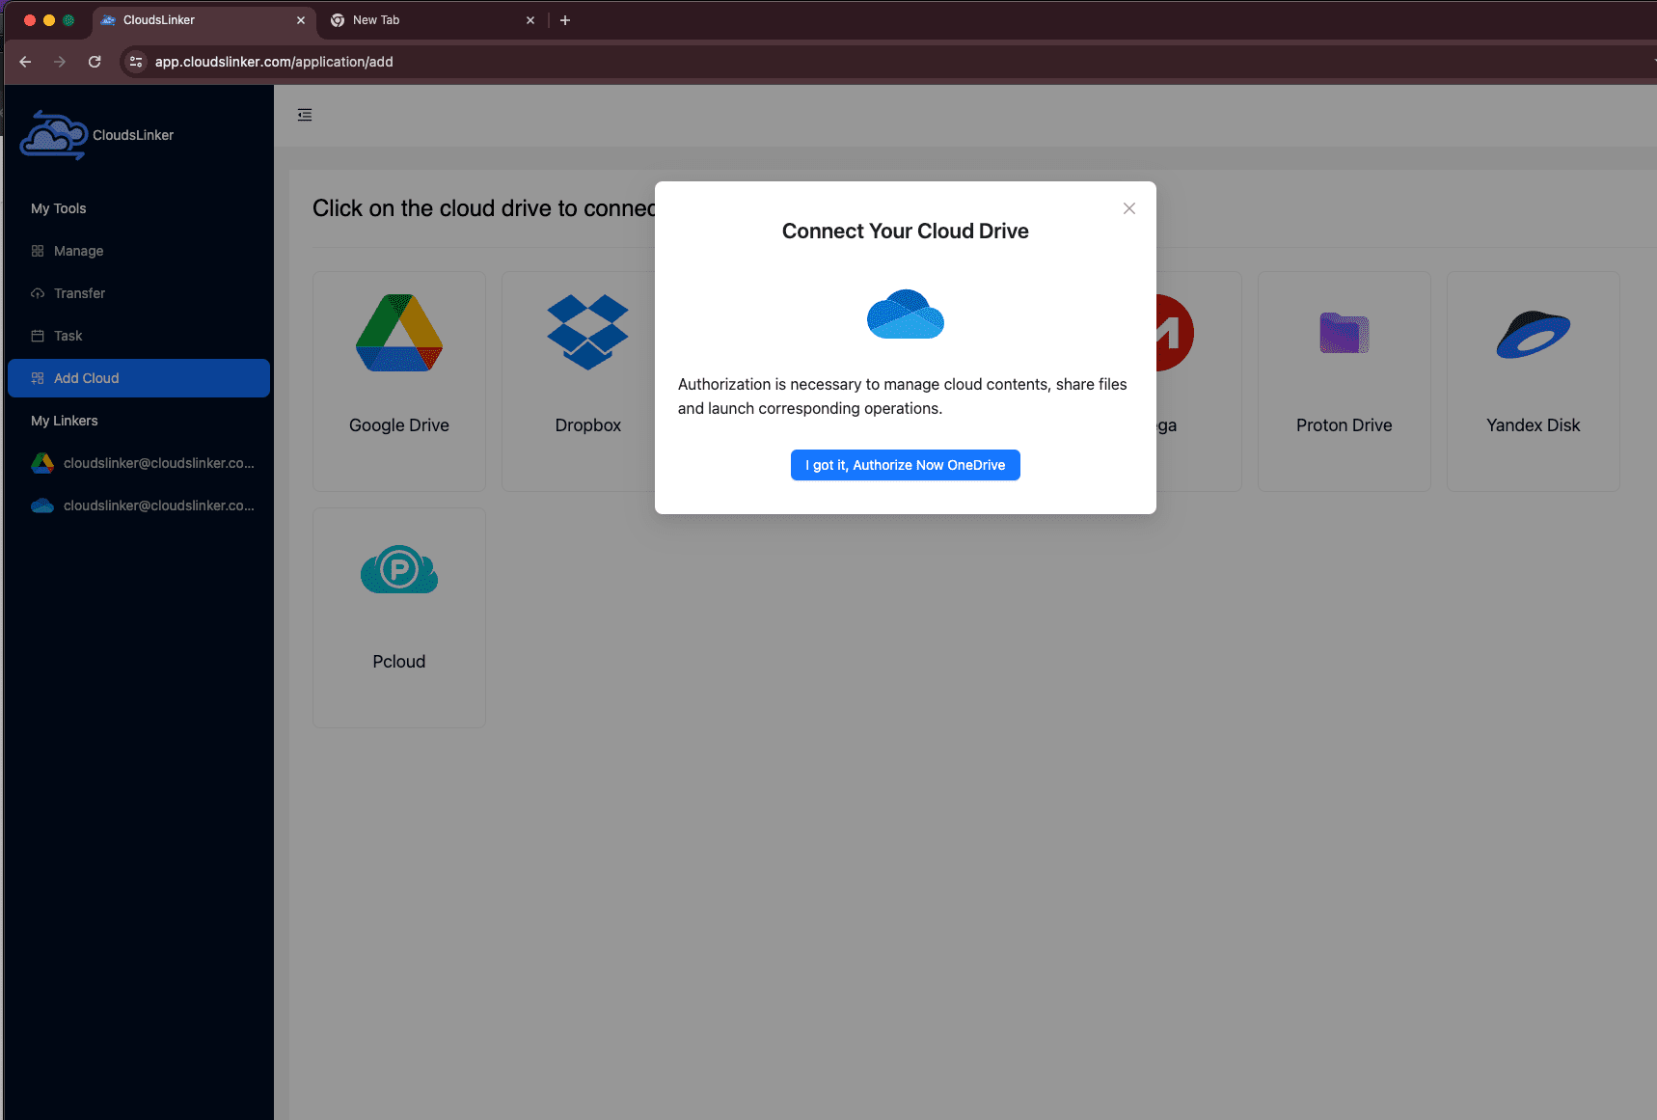Click the Add Cloud icon in sidebar

pos(38,378)
